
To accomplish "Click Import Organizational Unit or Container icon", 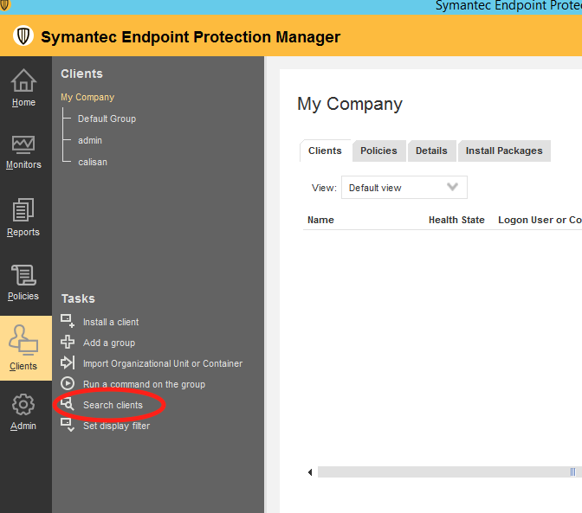I will (68, 363).
